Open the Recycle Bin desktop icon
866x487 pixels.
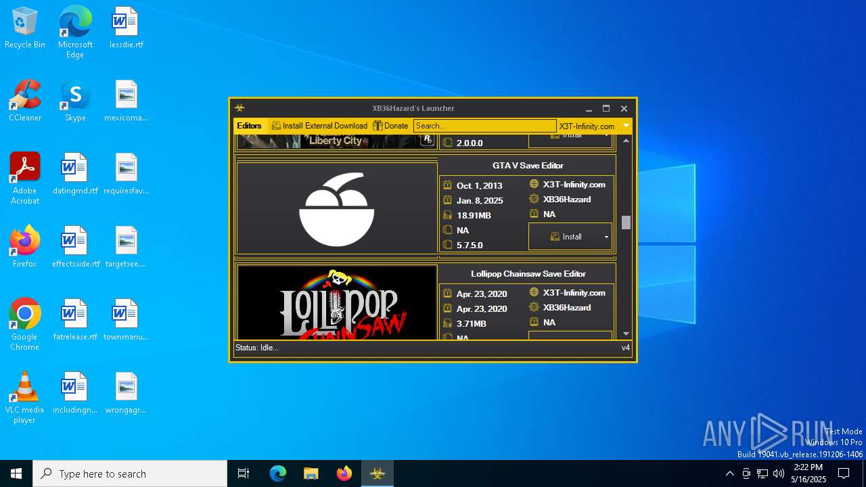(x=25, y=28)
